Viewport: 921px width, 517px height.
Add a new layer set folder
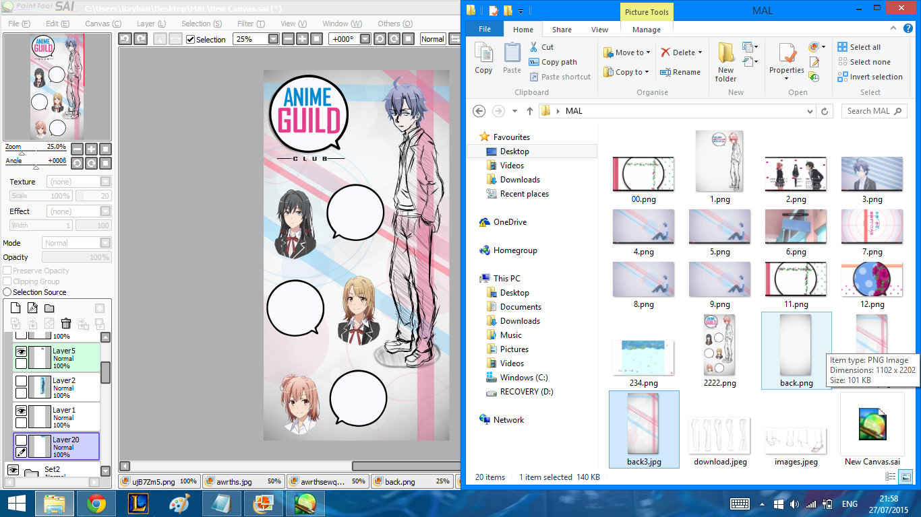pos(49,308)
